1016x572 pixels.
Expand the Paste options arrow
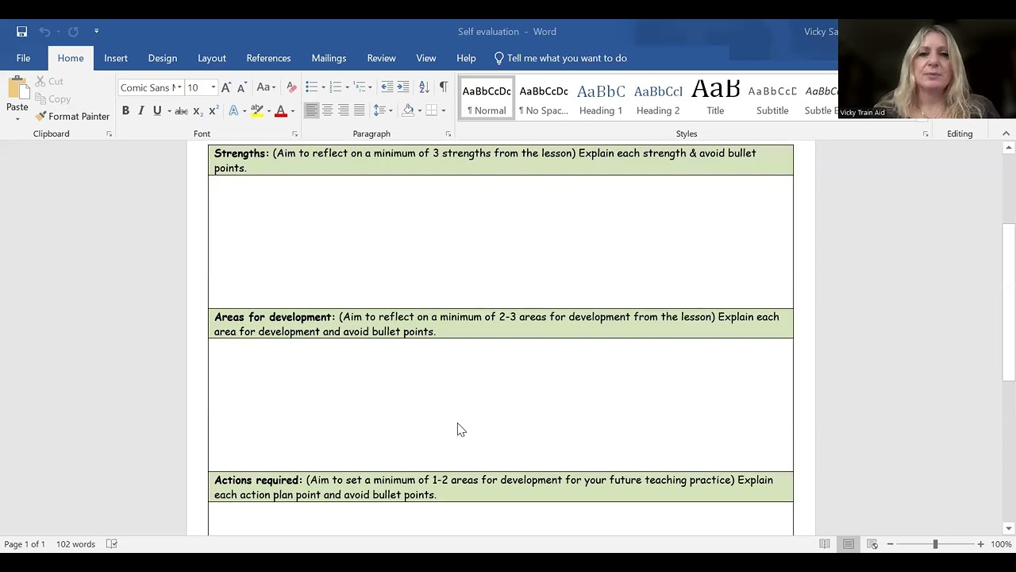[x=17, y=118]
